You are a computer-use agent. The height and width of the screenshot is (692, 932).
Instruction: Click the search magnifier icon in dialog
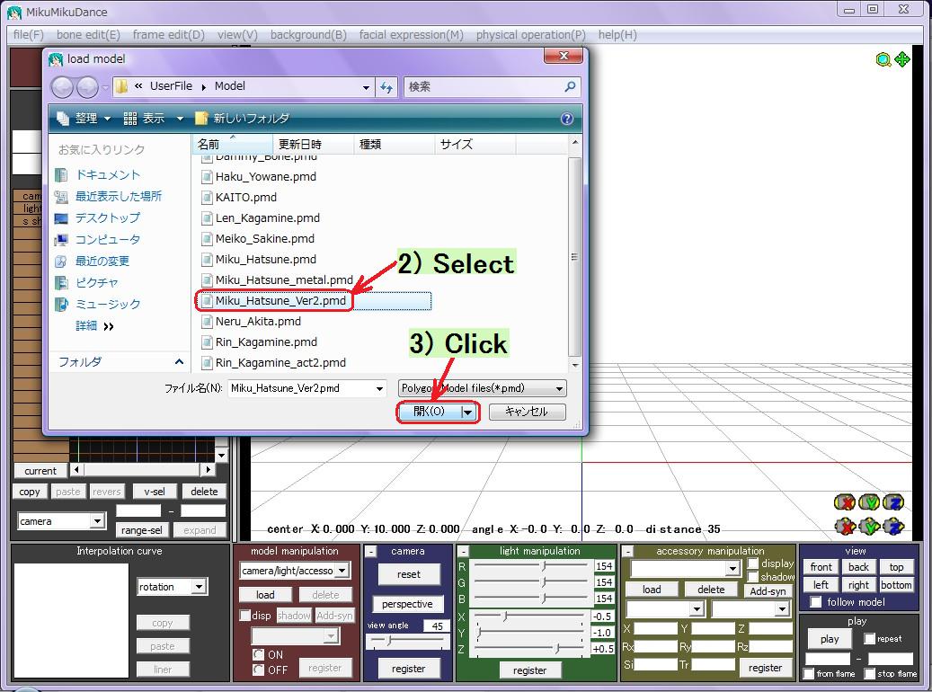pos(570,87)
